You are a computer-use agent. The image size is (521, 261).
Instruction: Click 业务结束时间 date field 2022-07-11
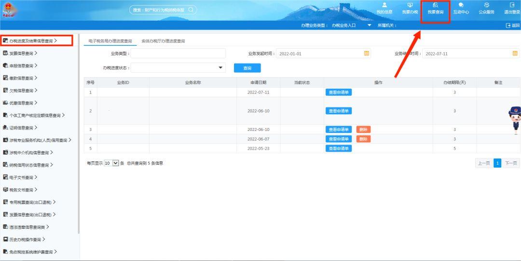point(471,53)
